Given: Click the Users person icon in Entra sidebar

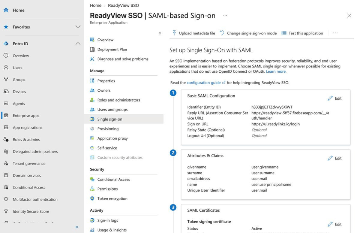Looking at the screenshot, I should (x=6, y=67).
